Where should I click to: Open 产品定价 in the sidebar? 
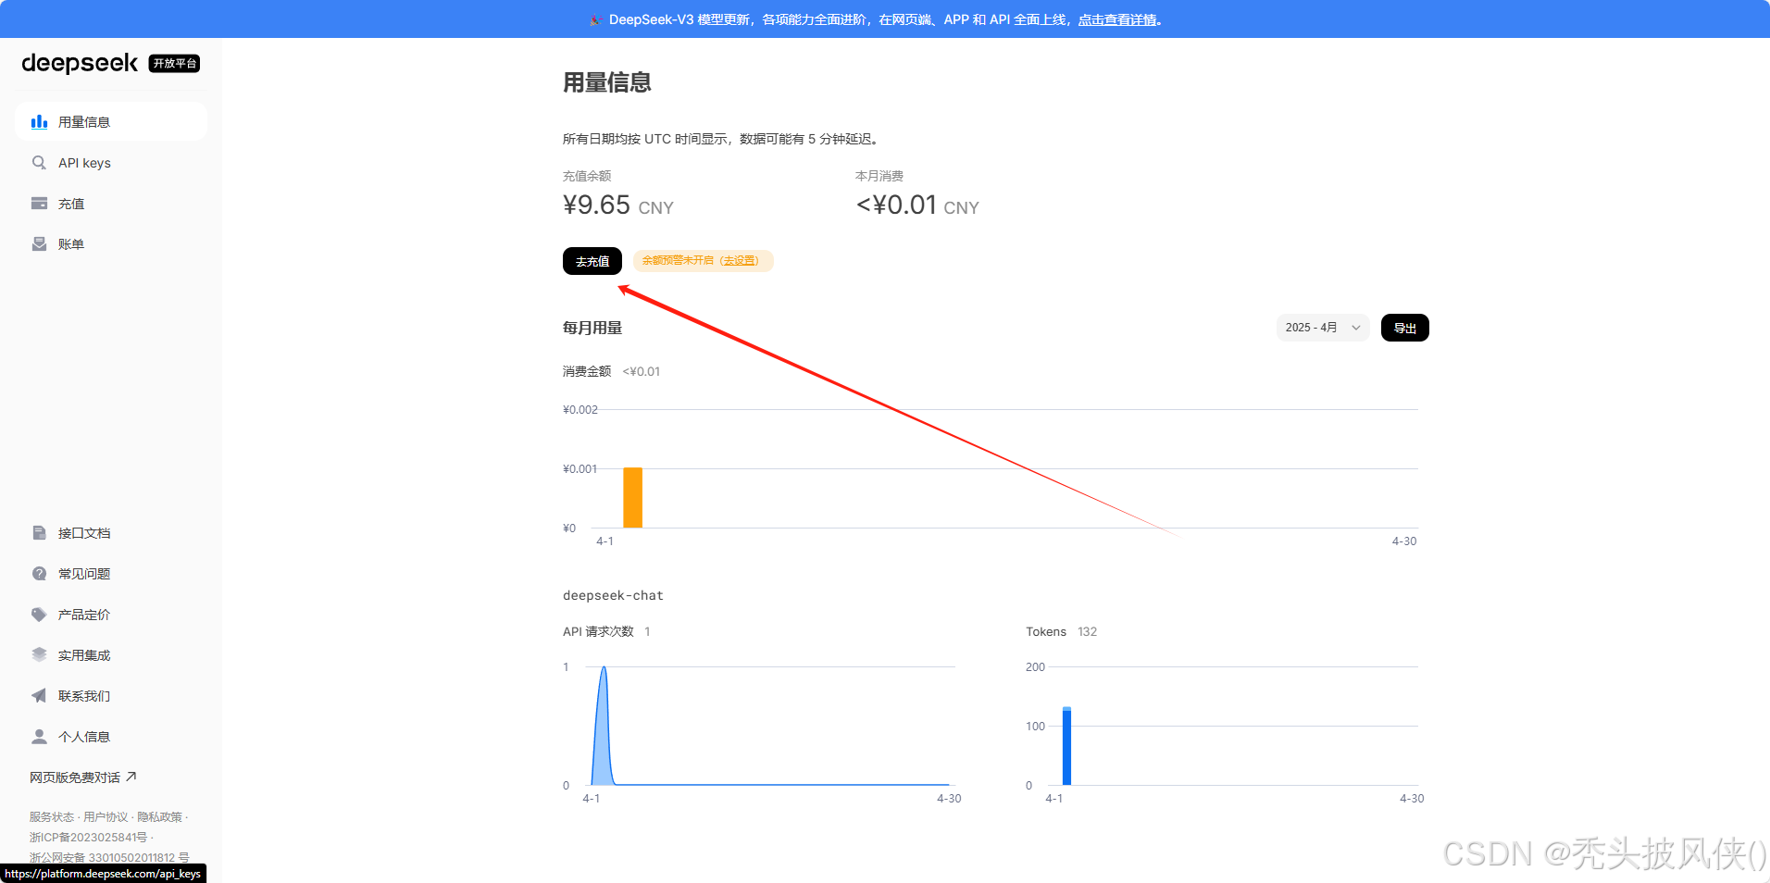[x=111, y=615]
